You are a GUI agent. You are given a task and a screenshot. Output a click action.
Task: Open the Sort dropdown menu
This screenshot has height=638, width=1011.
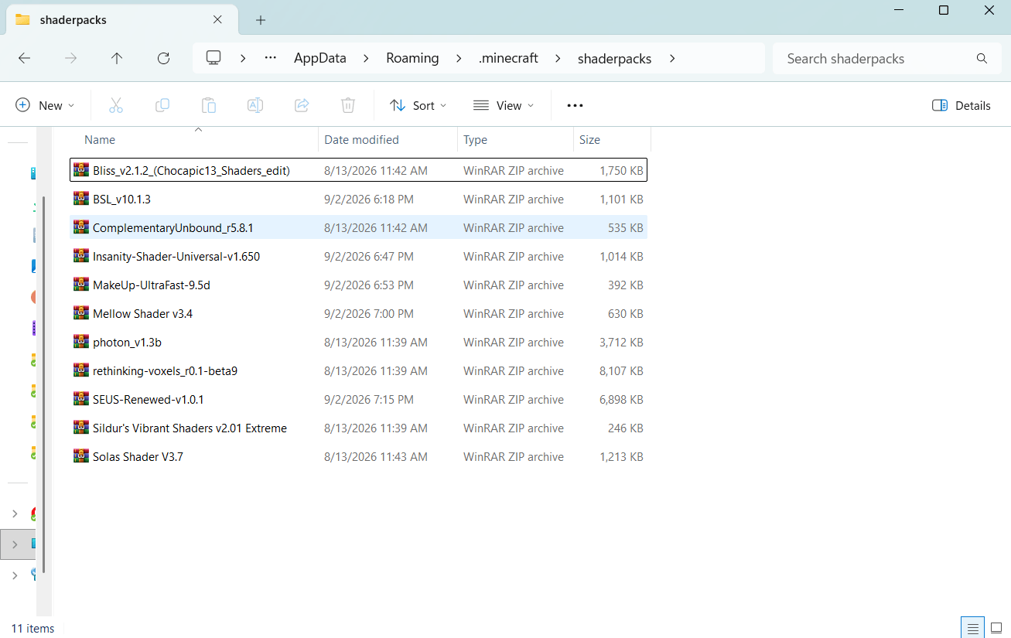click(418, 105)
